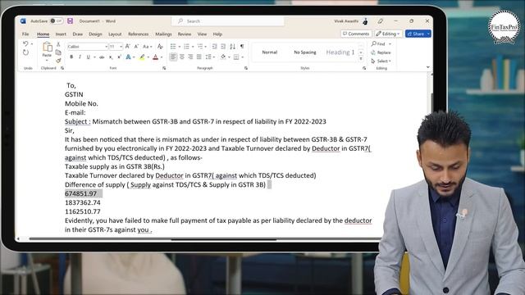Viewport: 525px width, 295px height.
Task: Decrease paragraph indent
Action: pyautogui.click(x=214, y=47)
